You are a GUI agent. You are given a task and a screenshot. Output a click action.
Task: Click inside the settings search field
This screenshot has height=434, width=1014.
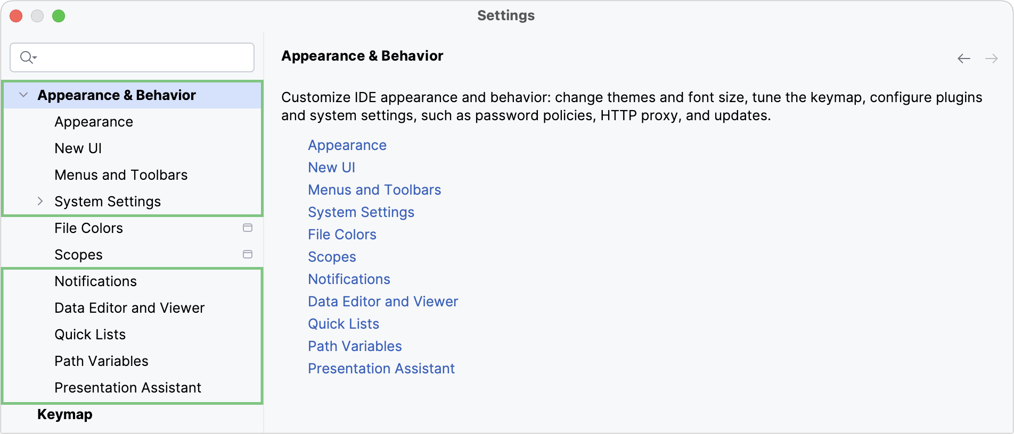pyautogui.click(x=133, y=57)
